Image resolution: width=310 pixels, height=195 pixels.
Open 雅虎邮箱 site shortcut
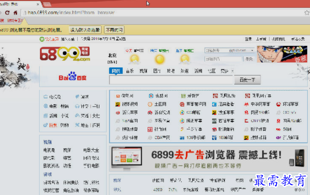[287, 138]
